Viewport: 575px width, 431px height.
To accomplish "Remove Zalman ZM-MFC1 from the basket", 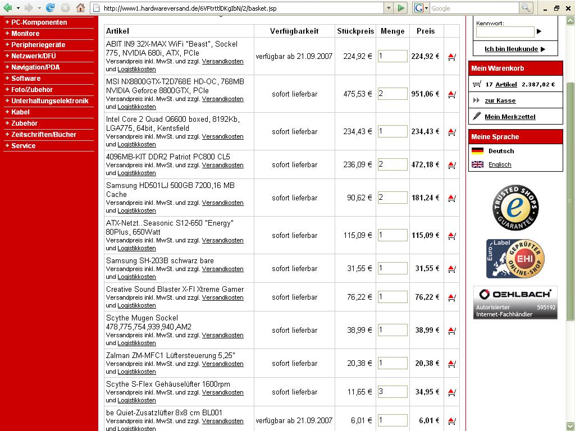I will click(x=452, y=364).
